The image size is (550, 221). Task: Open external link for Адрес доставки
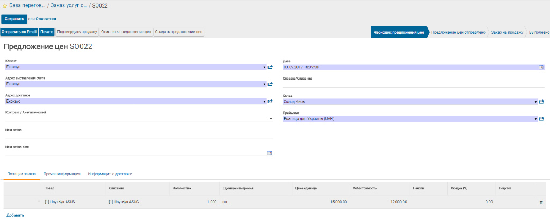pyautogui.click(x=270, y=102)
